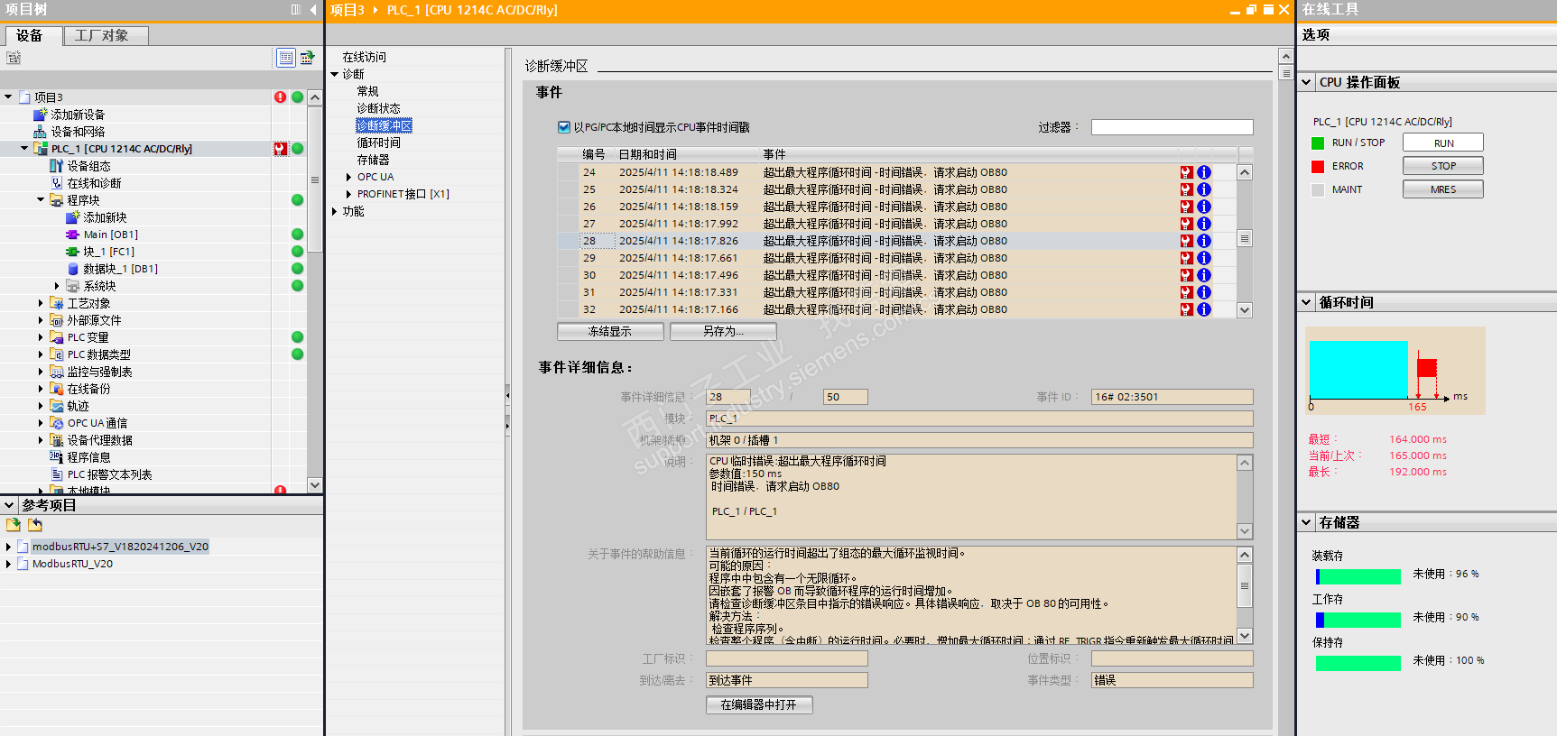Expand PROFINET接口 [X1] node

(x=349, y=194)
